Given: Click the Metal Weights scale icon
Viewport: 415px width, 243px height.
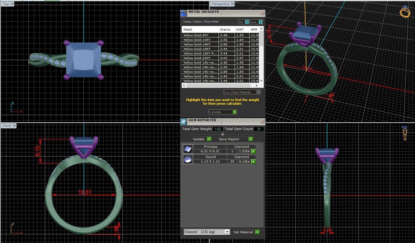Looking at the screenshot, I should [183, 13].
